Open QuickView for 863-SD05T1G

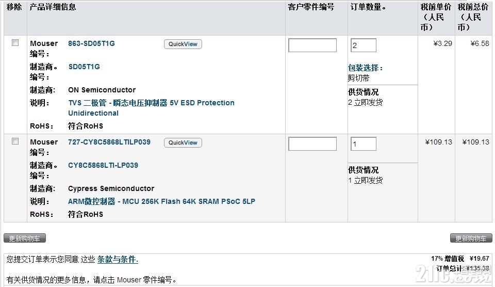tap(183, 44)
